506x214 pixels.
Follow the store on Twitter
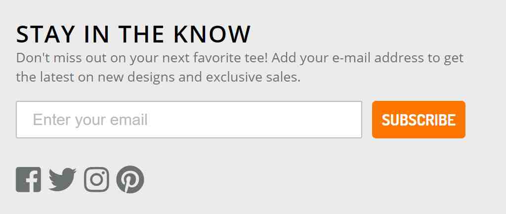tap(62, 179)
